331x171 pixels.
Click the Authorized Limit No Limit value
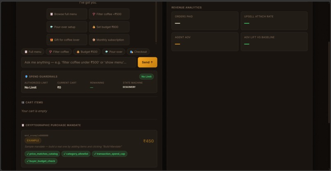30,87
